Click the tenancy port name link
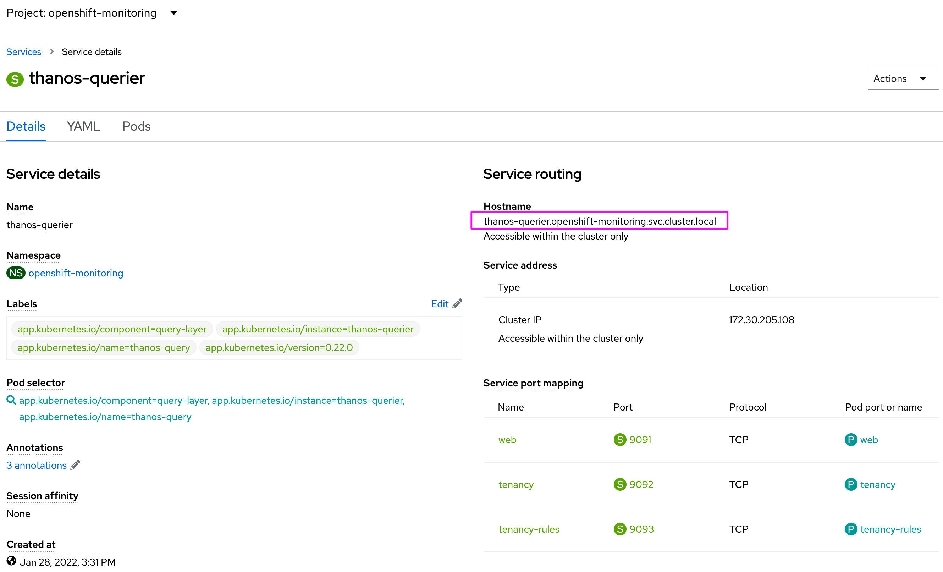Viewport: 943px width, 572px height. pyautogui.click(x=515, y=484)
